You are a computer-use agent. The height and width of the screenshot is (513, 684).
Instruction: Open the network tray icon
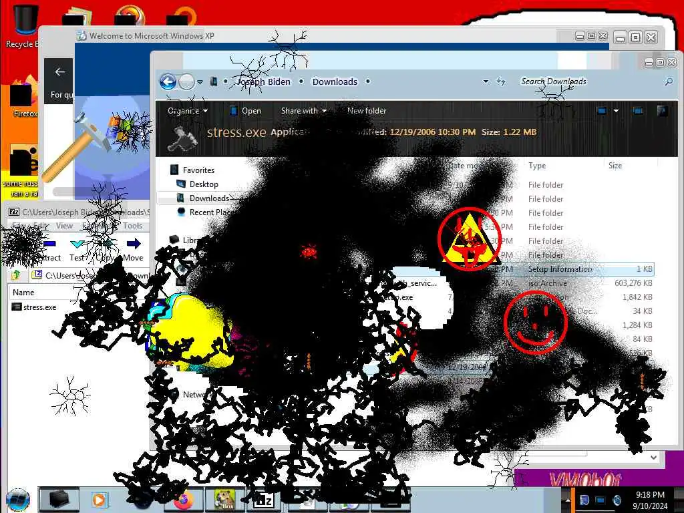(601, 500)
